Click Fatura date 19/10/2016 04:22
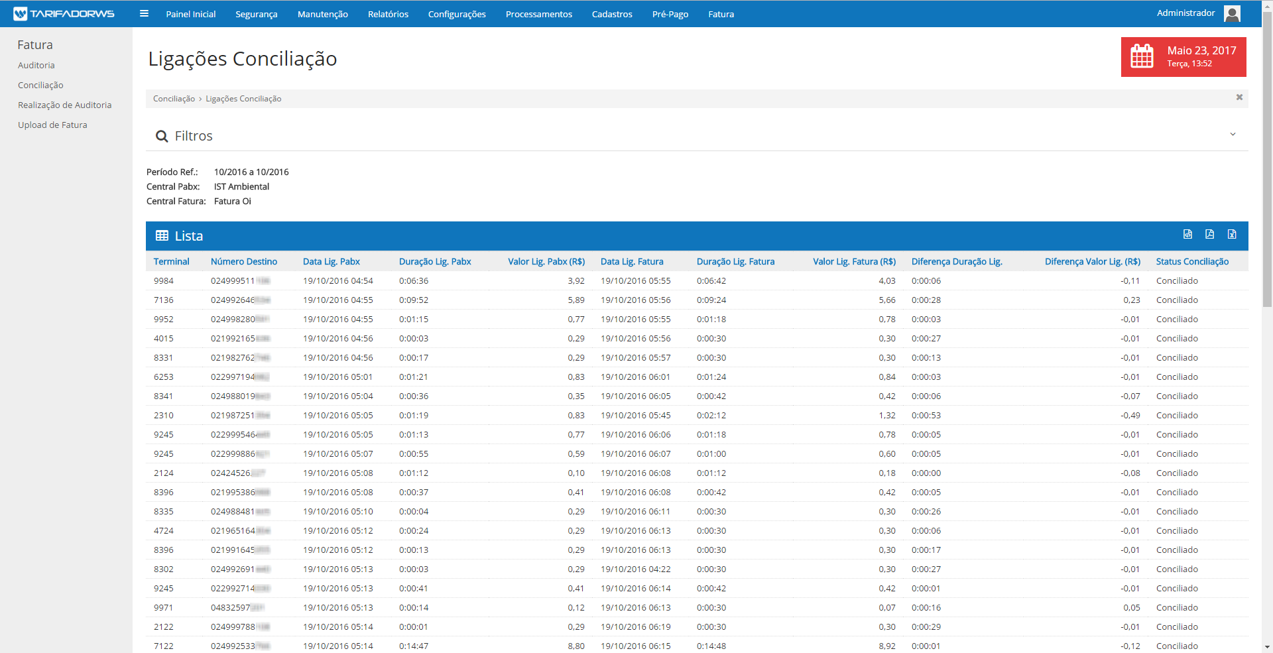 pos(635,569)
